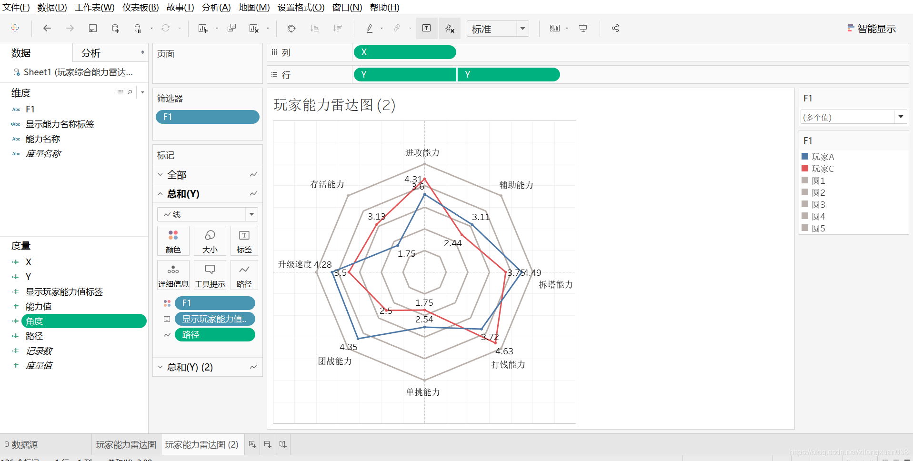
Task: Click the pause auto updates icon
Action: (138, 28)
